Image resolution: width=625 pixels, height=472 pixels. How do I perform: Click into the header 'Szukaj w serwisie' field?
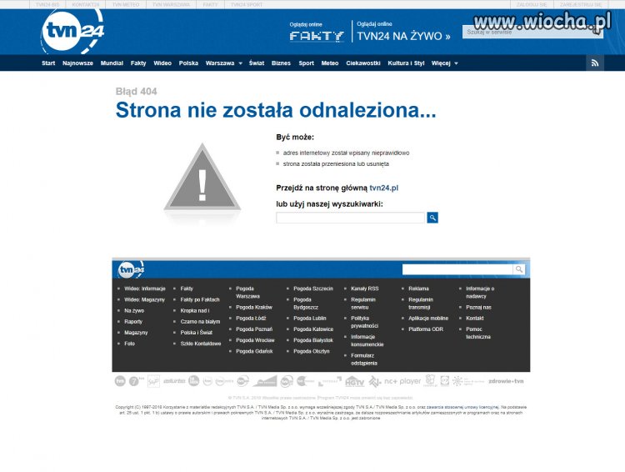pos(532,32)
